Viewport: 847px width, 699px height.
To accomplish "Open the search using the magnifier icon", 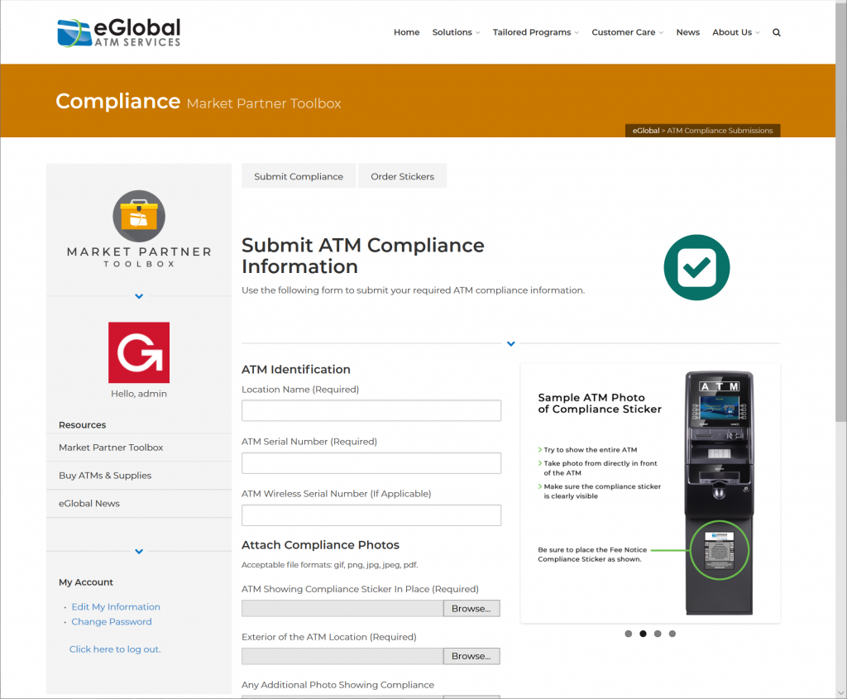I will (776, 31).
